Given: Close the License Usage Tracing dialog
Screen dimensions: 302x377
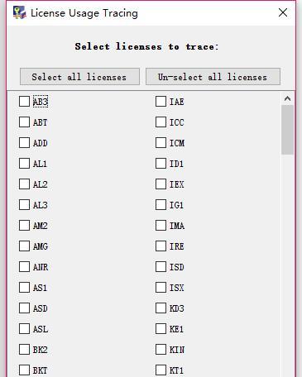Looking at the screenshot, I should pyautogui.click(x=283, y=12).
